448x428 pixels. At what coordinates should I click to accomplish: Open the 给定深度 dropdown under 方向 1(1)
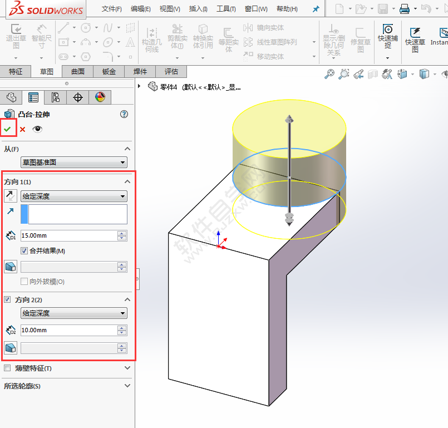coord(73,196)
